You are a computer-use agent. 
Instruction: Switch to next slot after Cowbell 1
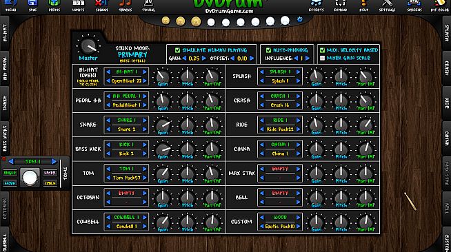145,218
